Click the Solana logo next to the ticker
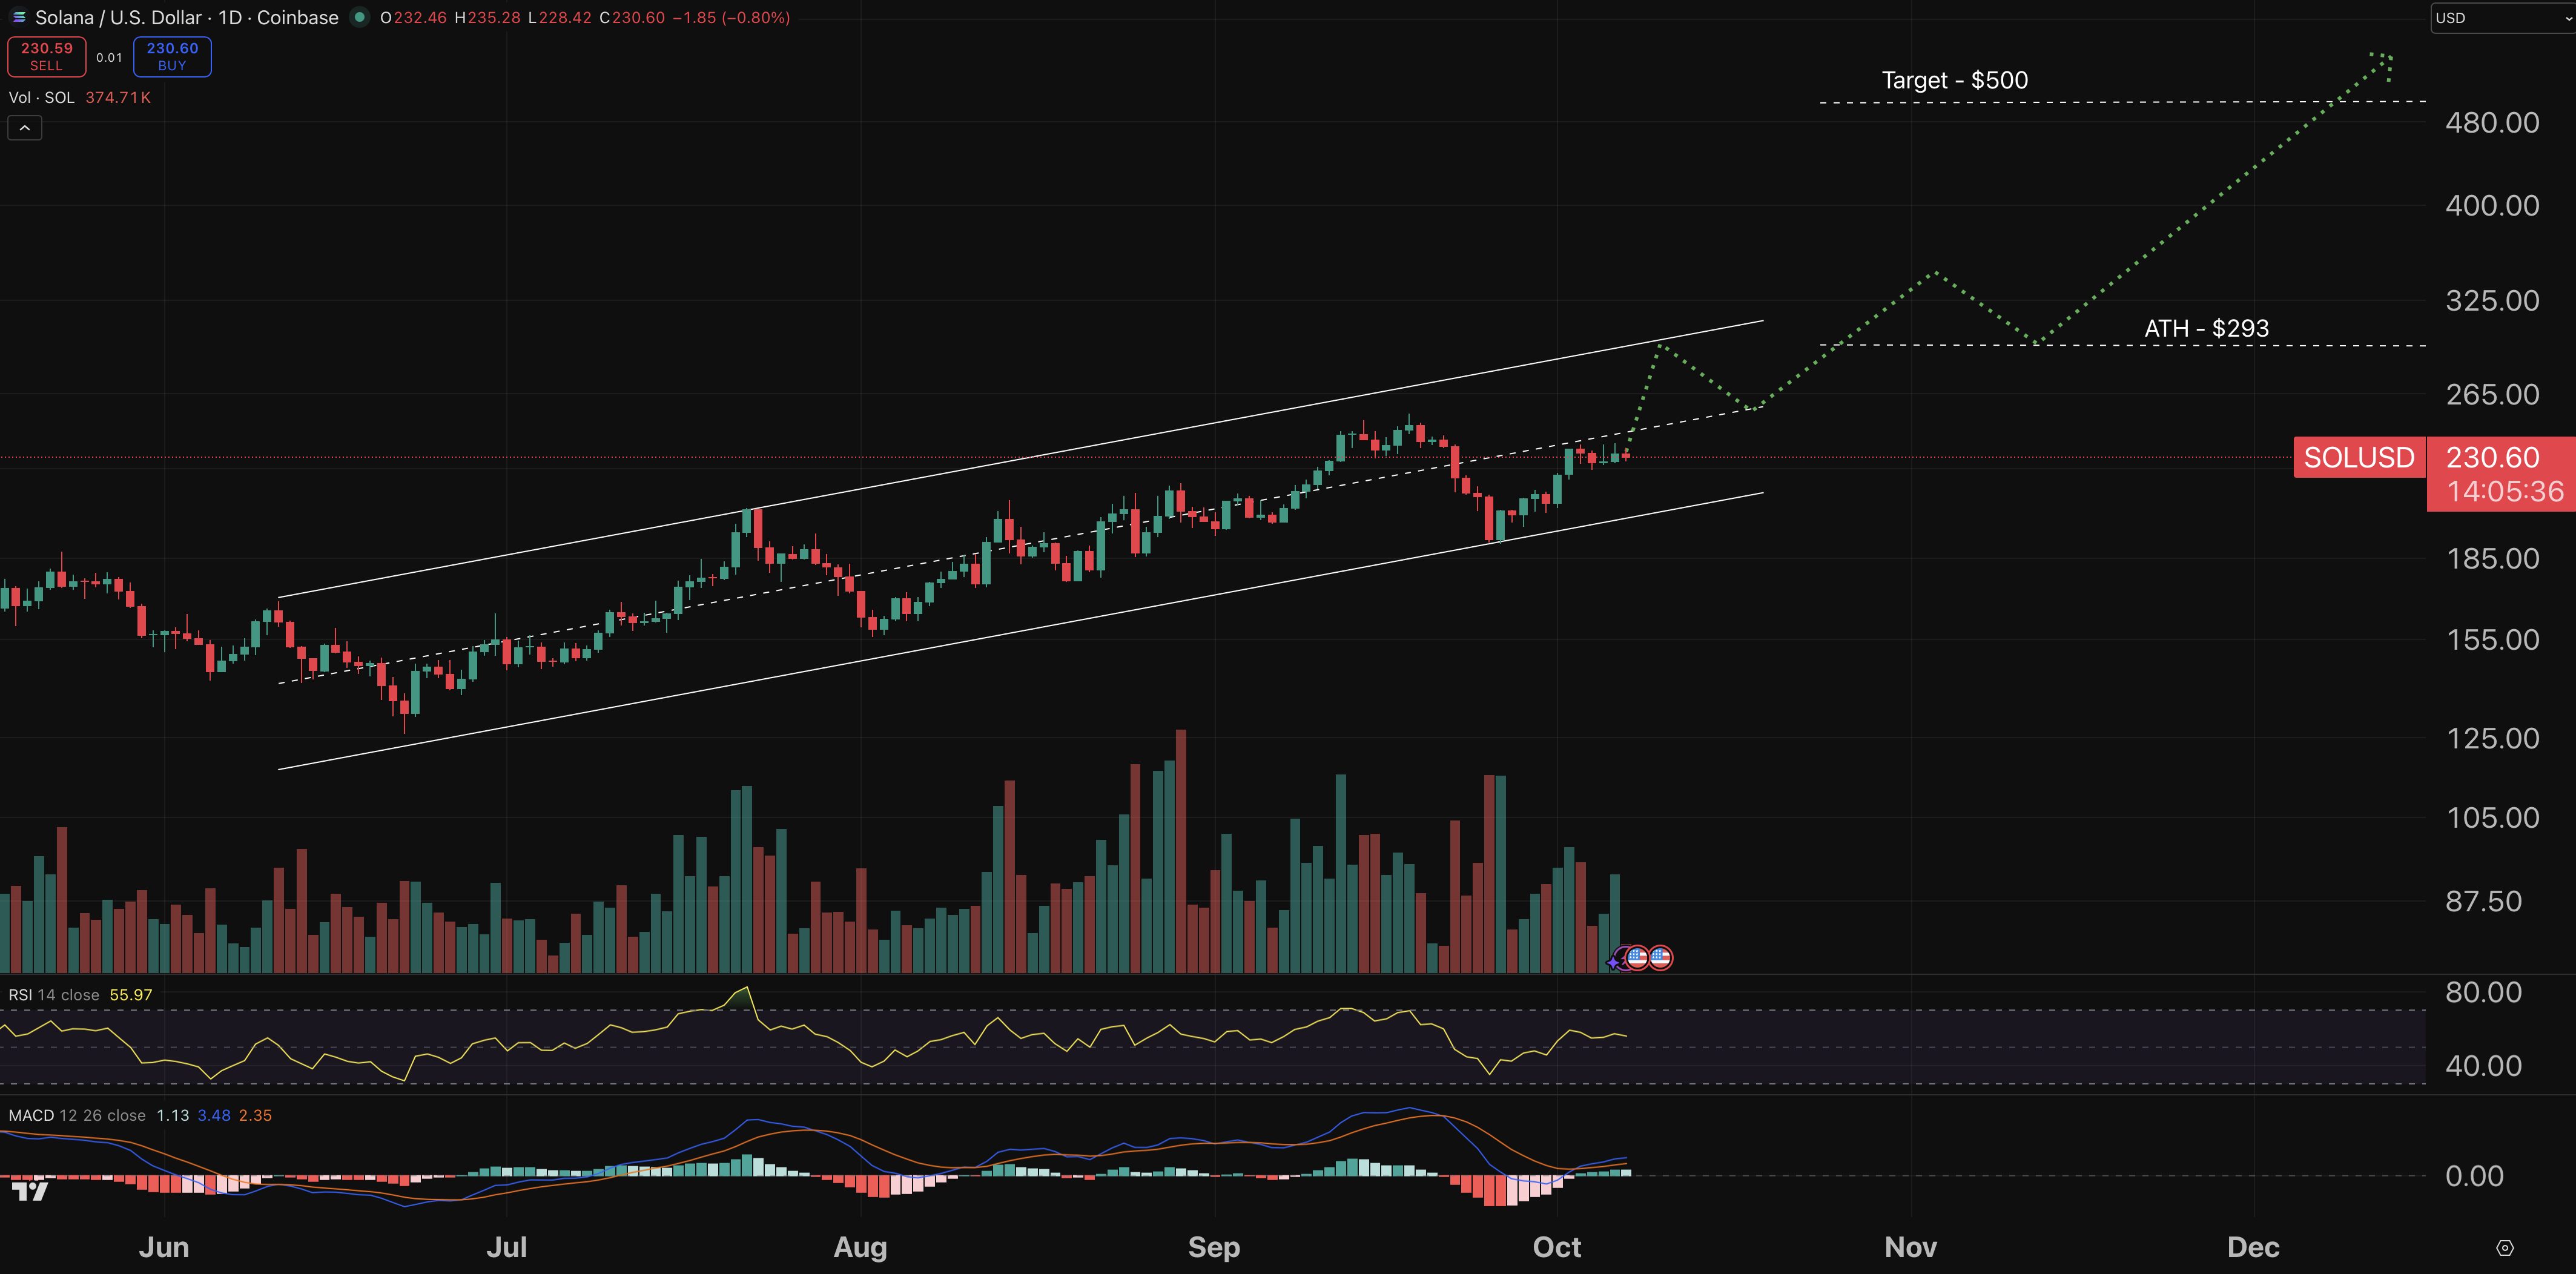Screen dimensions: 2576x1274 tap(20, 18)
